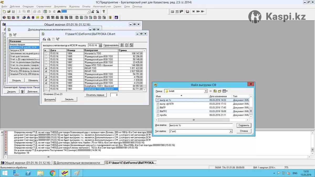Image resolution: width=315 pixels, height=177 pixels.
Task: Click the Redo arrow toolbar icon
Action: pos(54,12)
